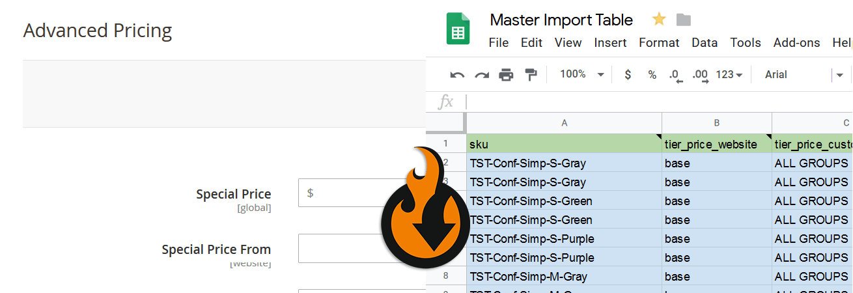Select cell TST-Conf-Simp-S-Green in row 5

[x=565, y=219]
